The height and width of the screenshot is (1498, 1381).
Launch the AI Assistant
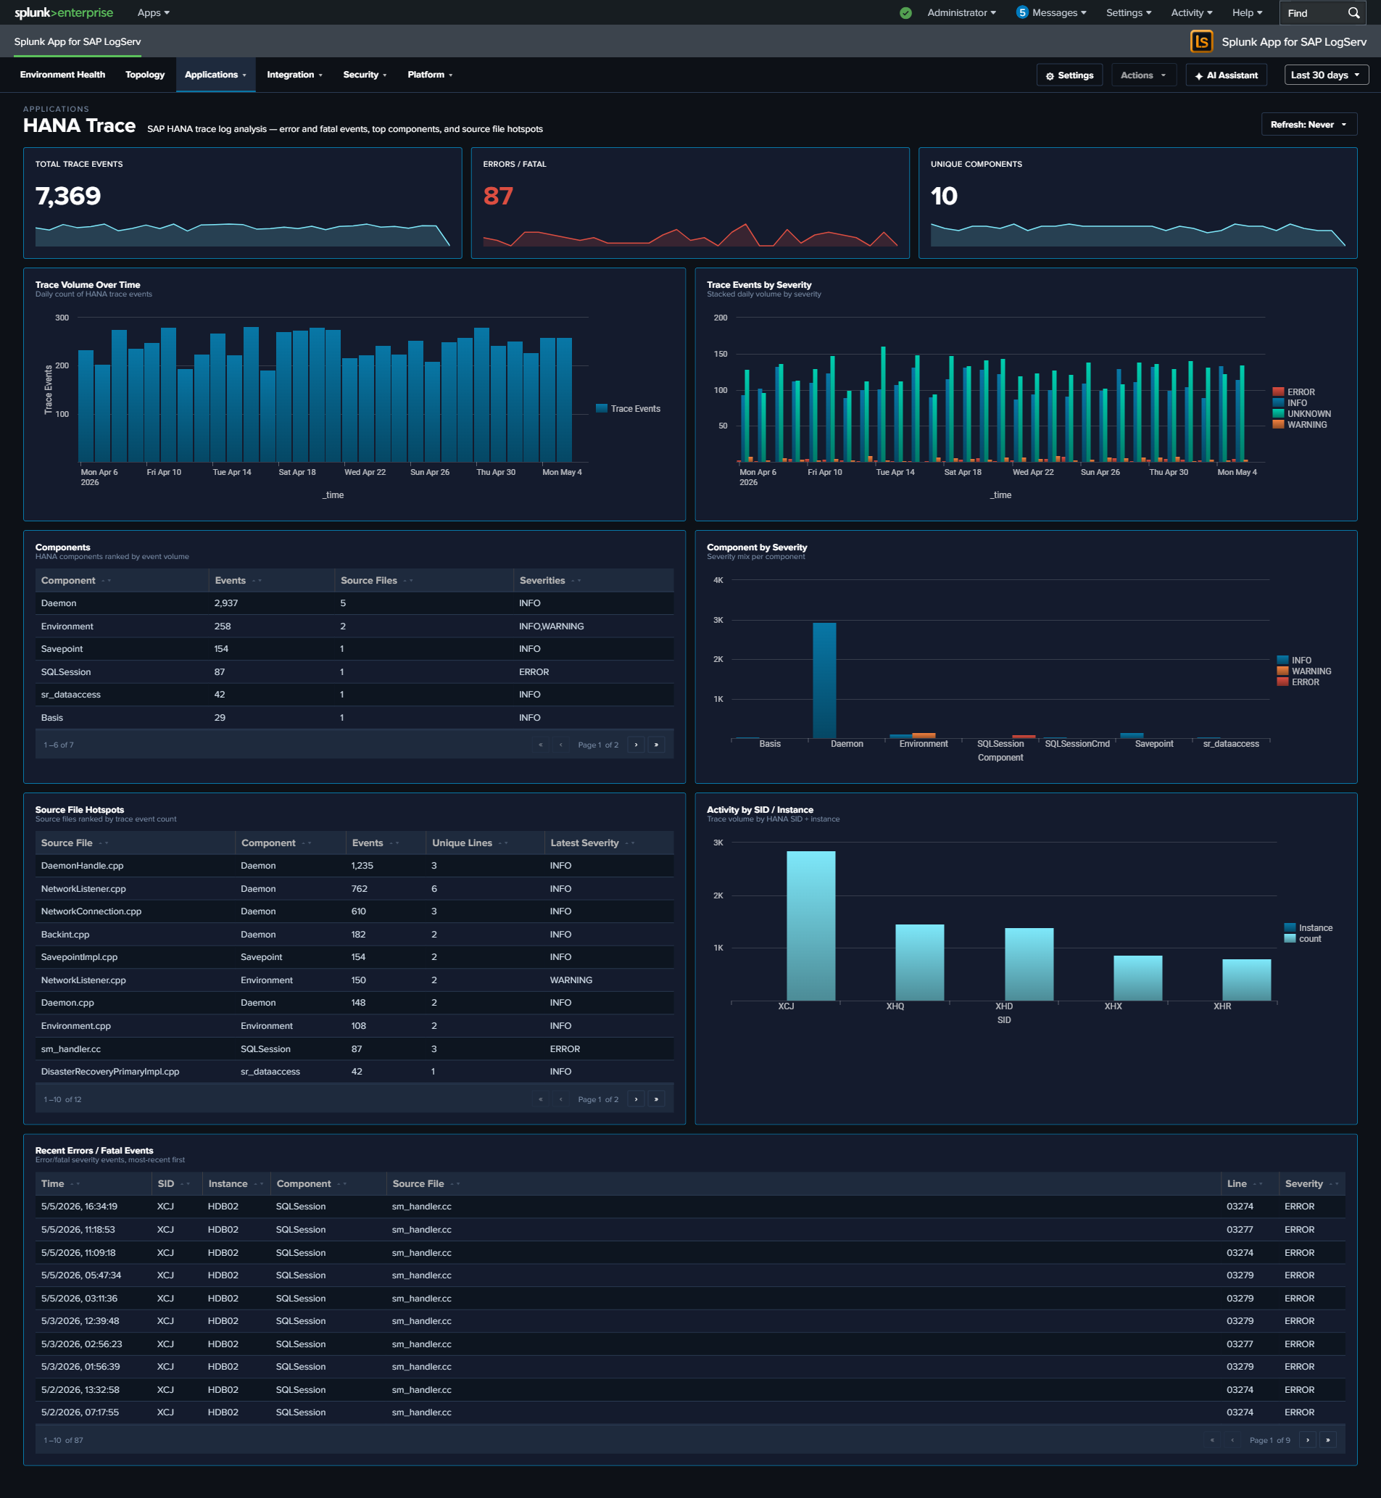pyautogui.click(x=1226, y=75)
